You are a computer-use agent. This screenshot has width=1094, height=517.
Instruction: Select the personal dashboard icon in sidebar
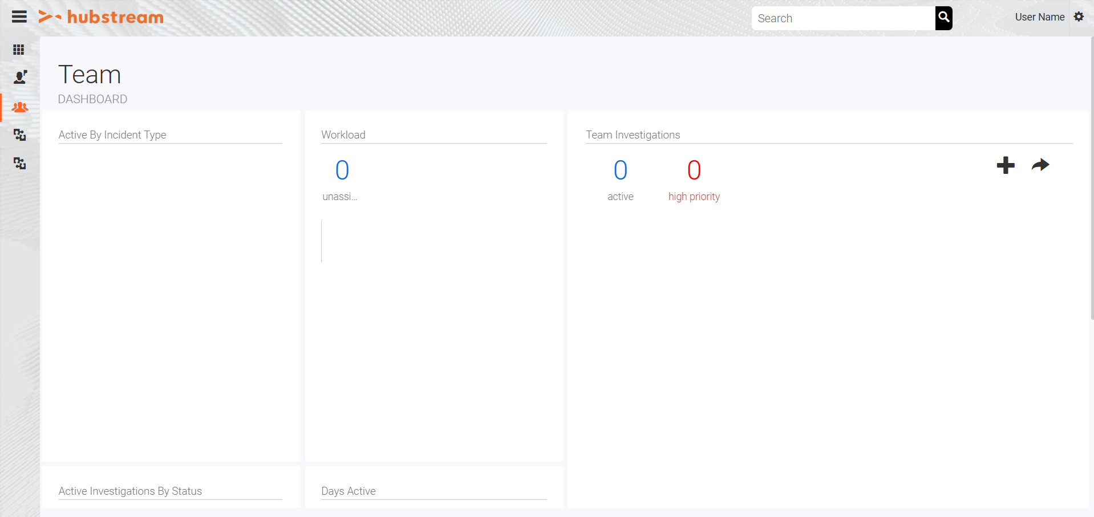19,78
